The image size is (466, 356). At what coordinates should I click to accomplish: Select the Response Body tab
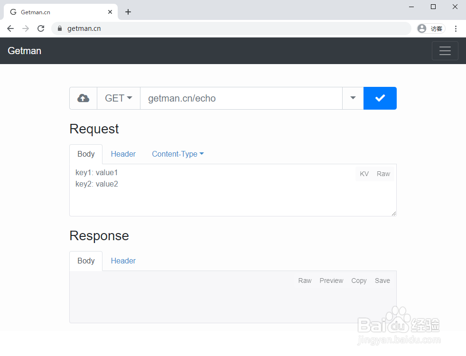pyautogui.click(x=86, y=261)
